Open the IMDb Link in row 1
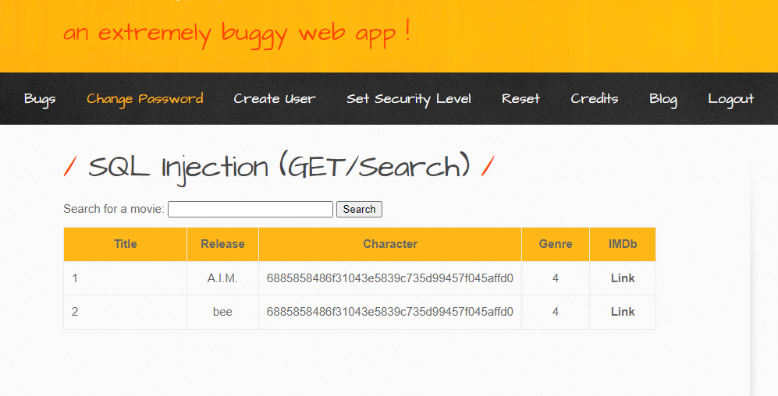The image size is (778, 396). click(623, 278)
